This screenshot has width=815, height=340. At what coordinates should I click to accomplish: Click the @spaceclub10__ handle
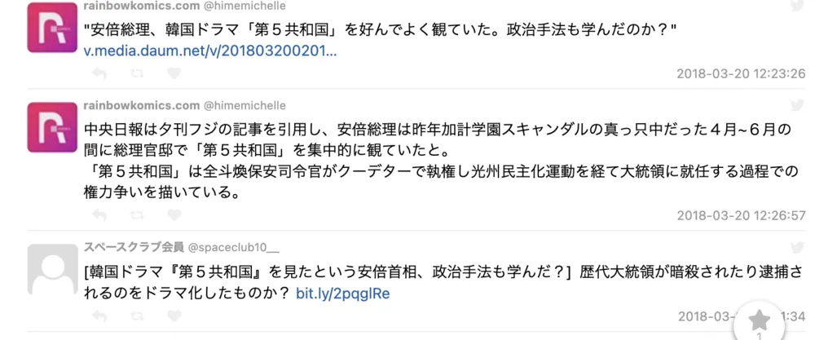[x=233, y=247]
